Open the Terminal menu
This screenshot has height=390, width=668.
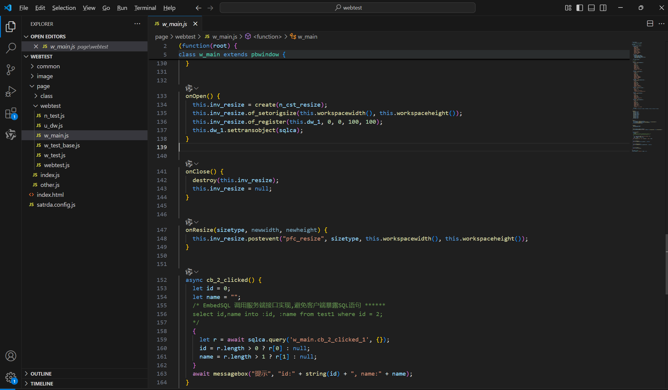(x=145, y=8)
